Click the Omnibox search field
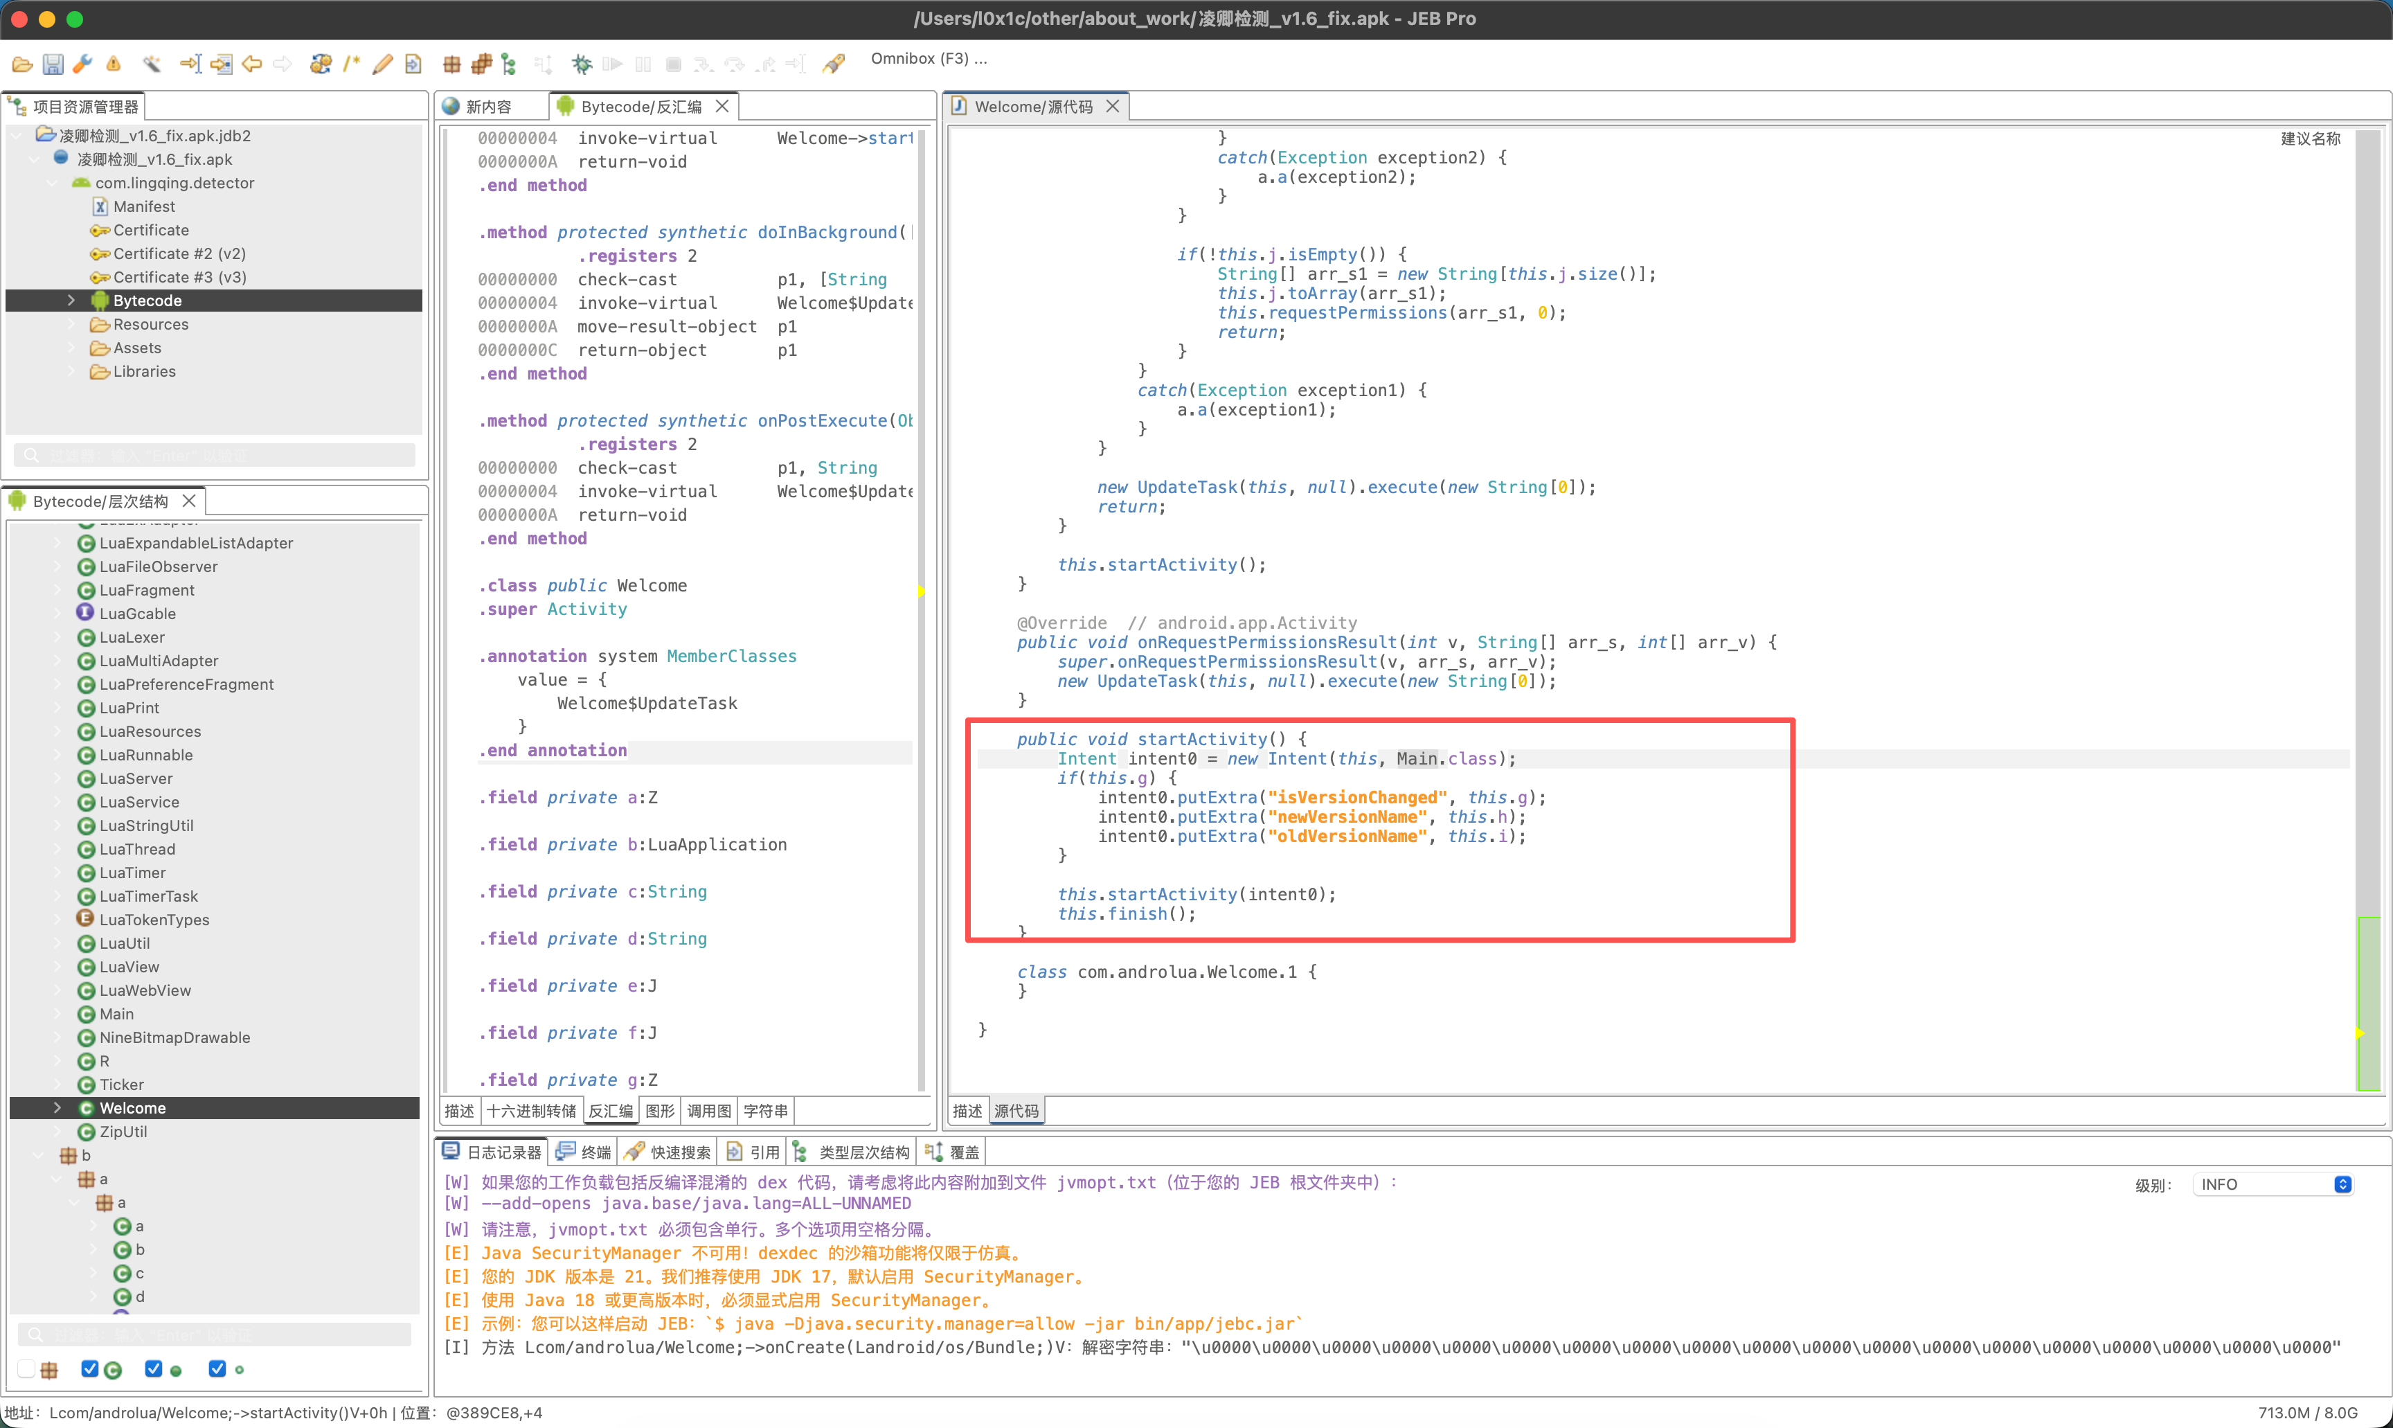This screenshot has width=2393, height=1428. click(928, 59)
